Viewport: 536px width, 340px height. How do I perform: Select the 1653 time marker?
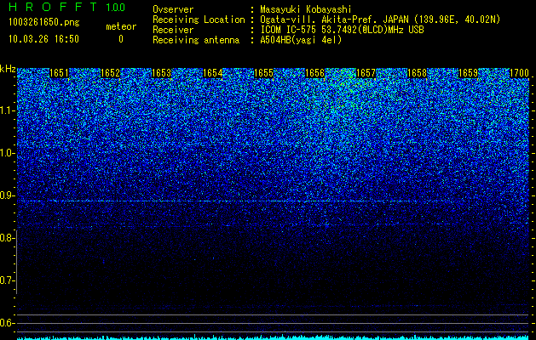[x=161, y=73]
